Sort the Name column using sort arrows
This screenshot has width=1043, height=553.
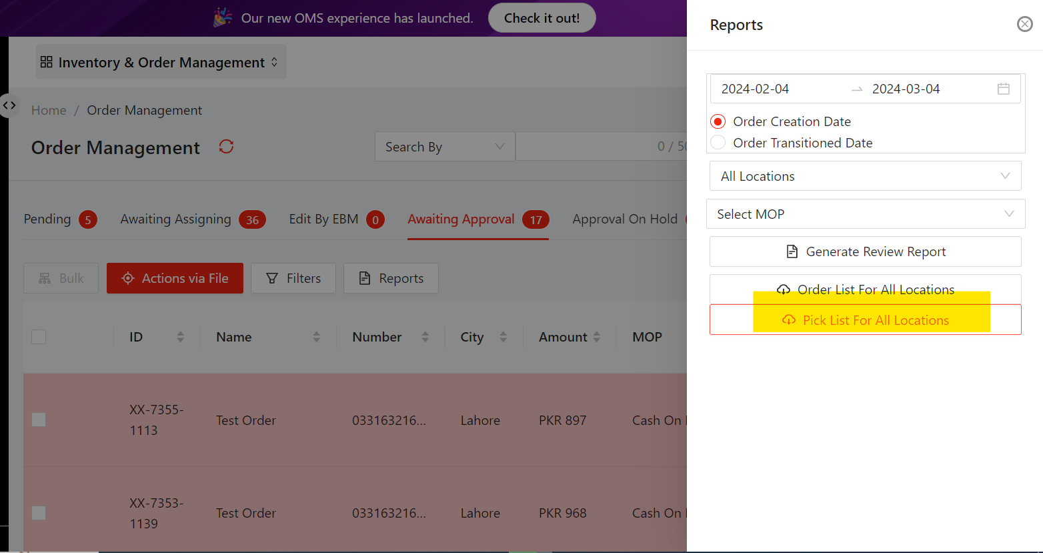click(x=316, y=337)
